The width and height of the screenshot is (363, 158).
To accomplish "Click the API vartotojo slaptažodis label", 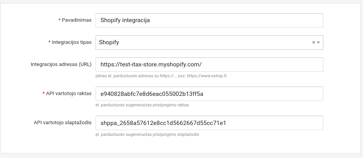I will point(63,123).
